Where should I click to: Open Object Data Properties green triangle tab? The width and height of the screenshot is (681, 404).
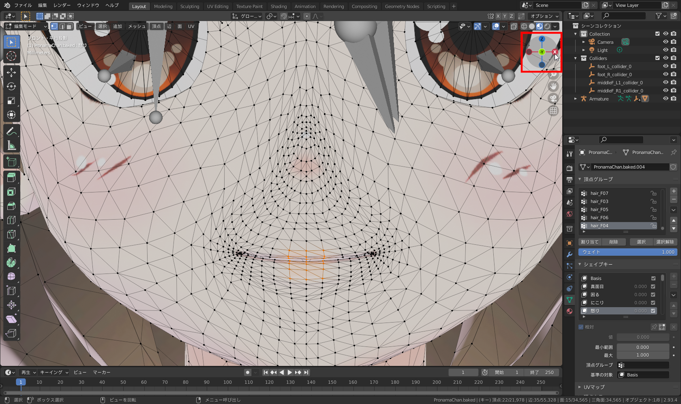569,300
